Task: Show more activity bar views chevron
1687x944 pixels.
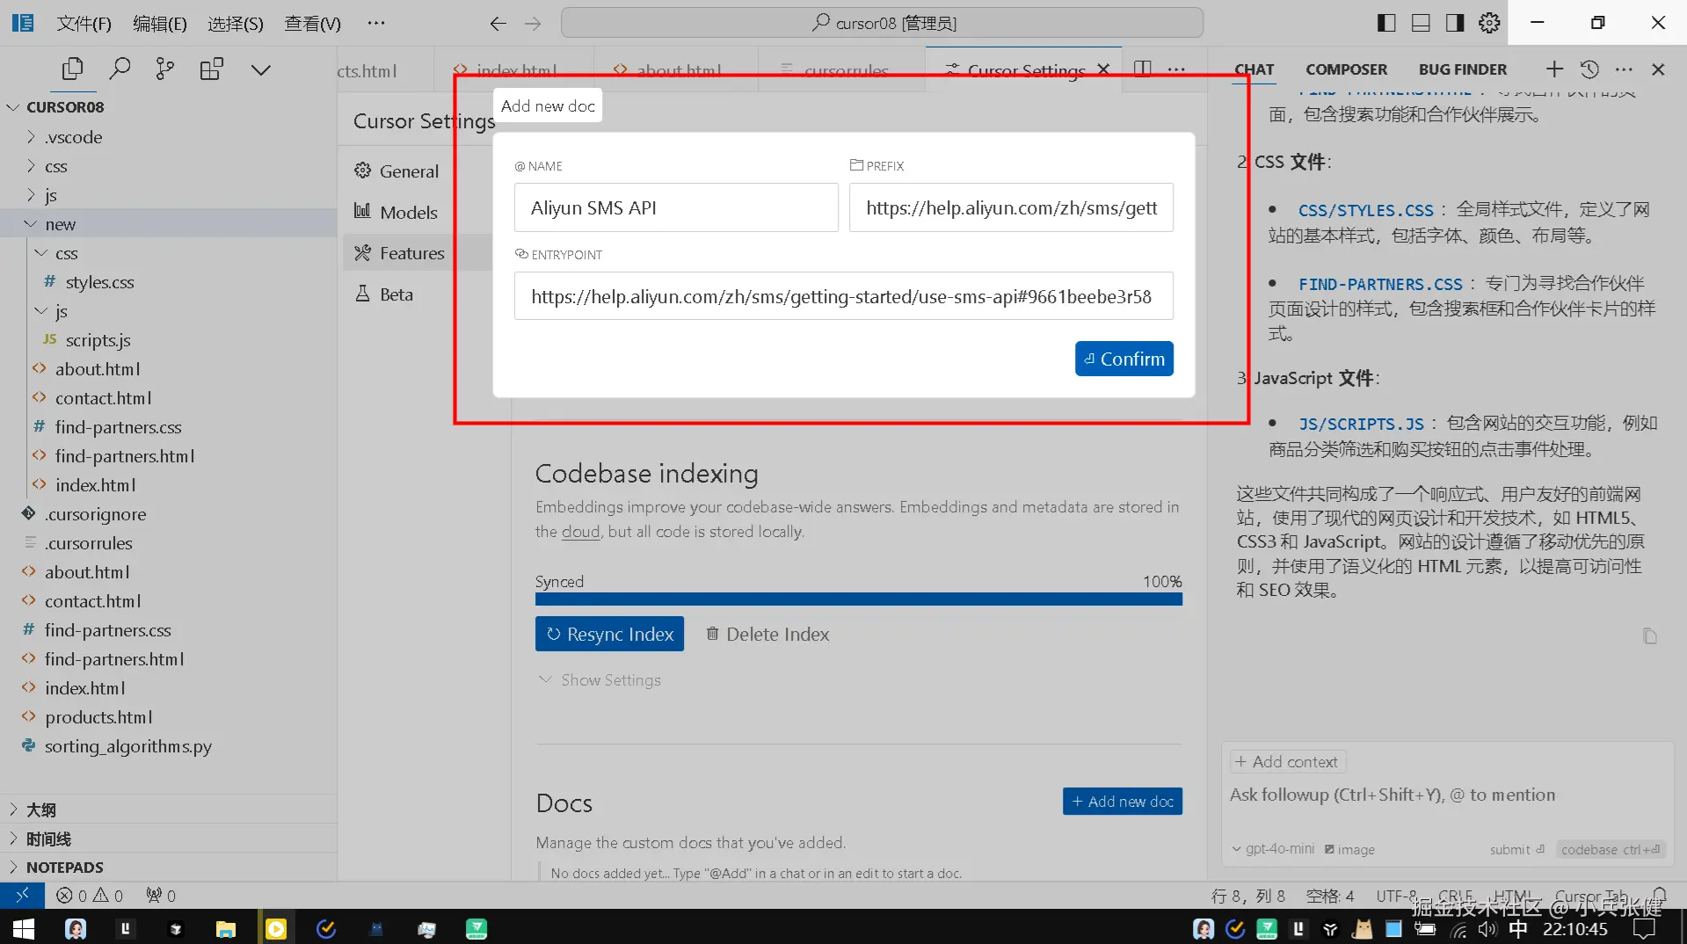Action: (x=261, y=69)
